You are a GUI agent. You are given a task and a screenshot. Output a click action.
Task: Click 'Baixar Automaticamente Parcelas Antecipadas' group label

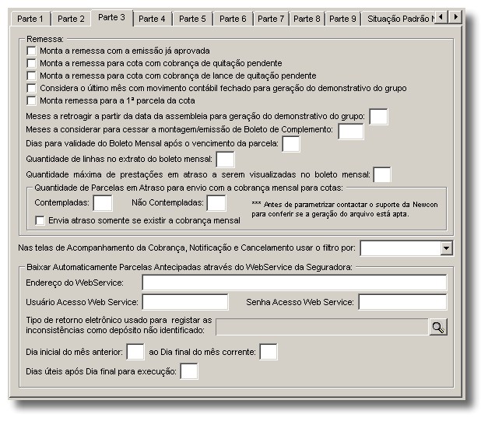pyautogui.click(x=190, y=267)
